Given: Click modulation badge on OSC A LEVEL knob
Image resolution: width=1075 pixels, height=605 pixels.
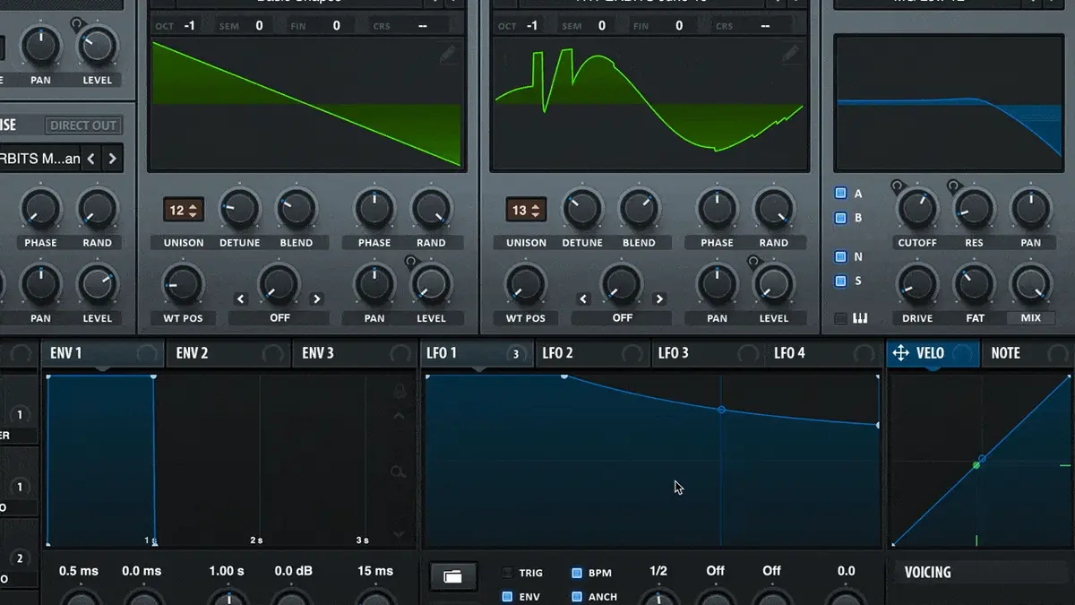Looking at the screenshot, I should [x=411, y=262].
